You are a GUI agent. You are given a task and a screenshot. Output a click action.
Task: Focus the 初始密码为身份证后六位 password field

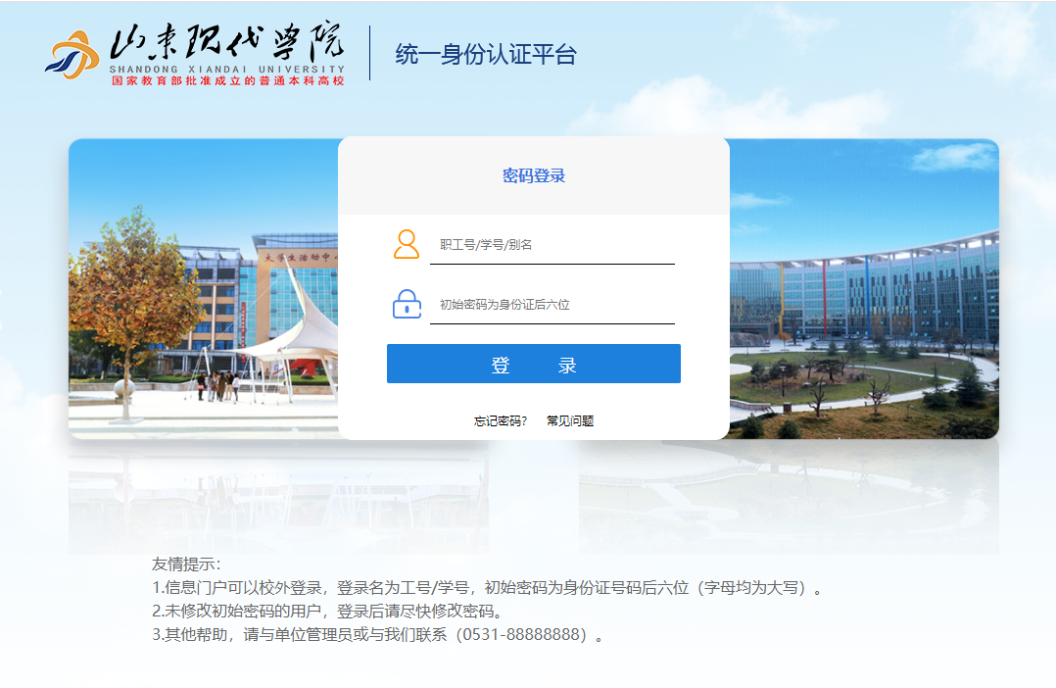(x=552, y=305)
